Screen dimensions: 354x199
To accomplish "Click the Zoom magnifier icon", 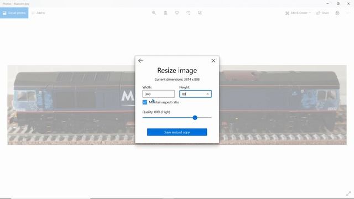I will (154, 13).
